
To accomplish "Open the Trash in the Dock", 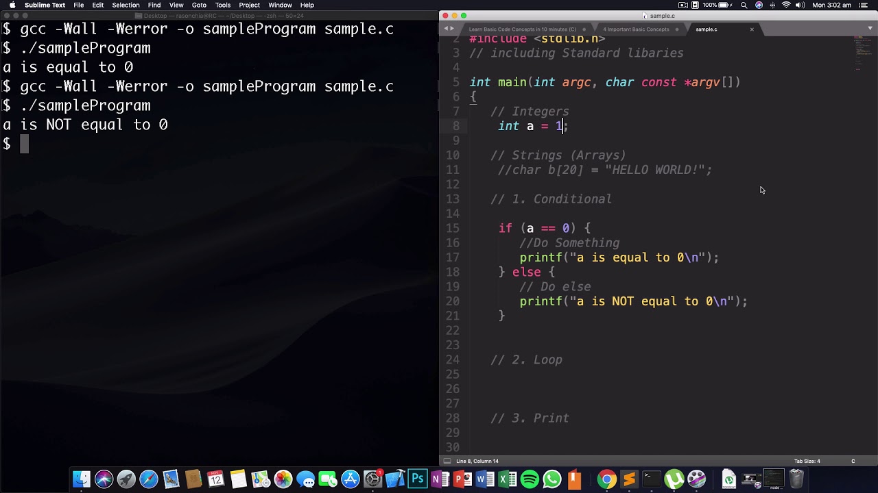I will point(796,479).
